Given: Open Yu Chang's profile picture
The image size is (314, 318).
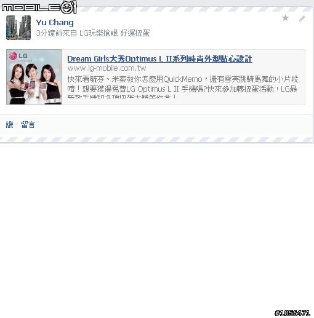Looking at the screenshot, I should 18,28.
